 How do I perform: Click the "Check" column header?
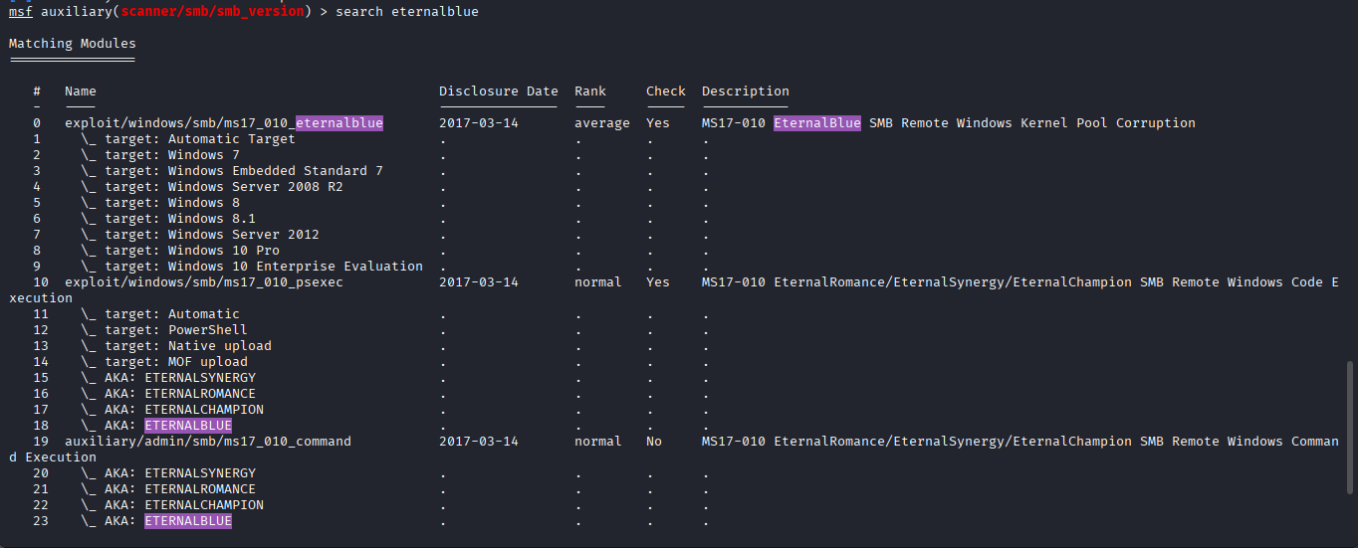[665, 91]
